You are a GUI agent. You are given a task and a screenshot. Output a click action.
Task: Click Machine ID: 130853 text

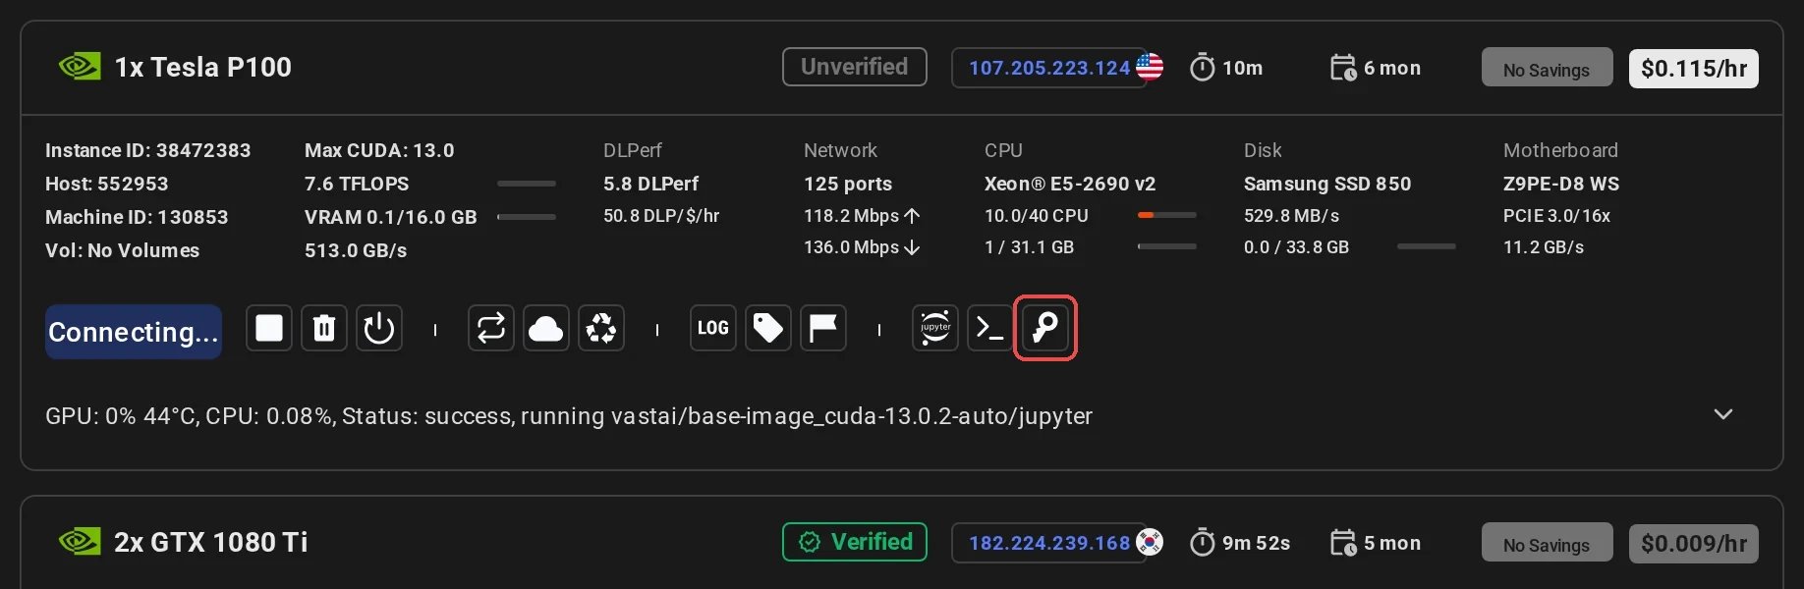tap(137, 217)
